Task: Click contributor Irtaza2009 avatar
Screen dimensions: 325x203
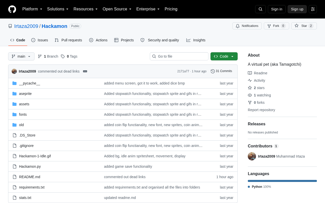Action: [252, 156]
